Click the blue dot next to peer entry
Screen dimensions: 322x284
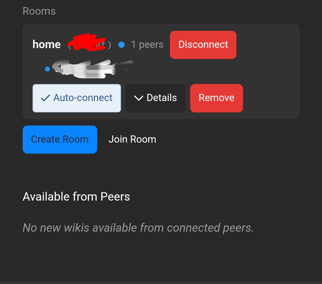[x=47, y=69]
